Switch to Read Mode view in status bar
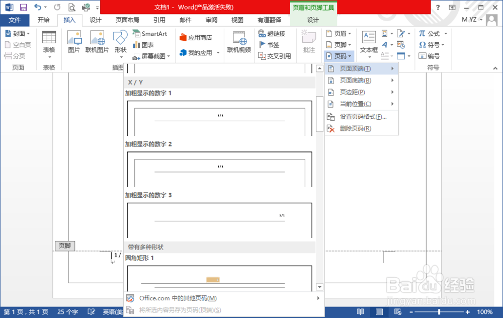Image resolution: width=503 pixels, height=318 pixels. (361, 311)
